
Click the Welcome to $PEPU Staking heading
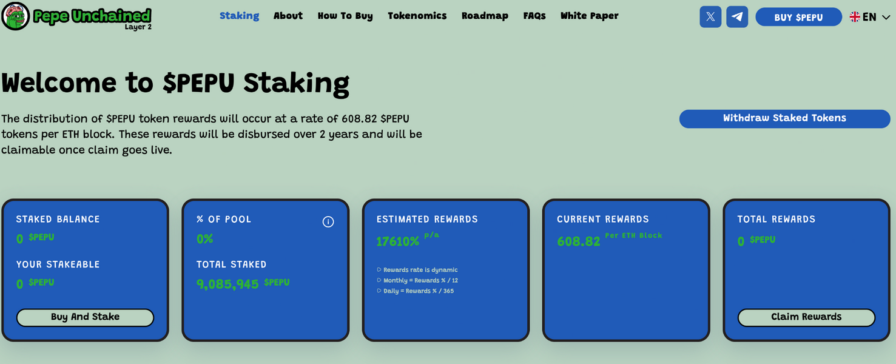point(175,83)
